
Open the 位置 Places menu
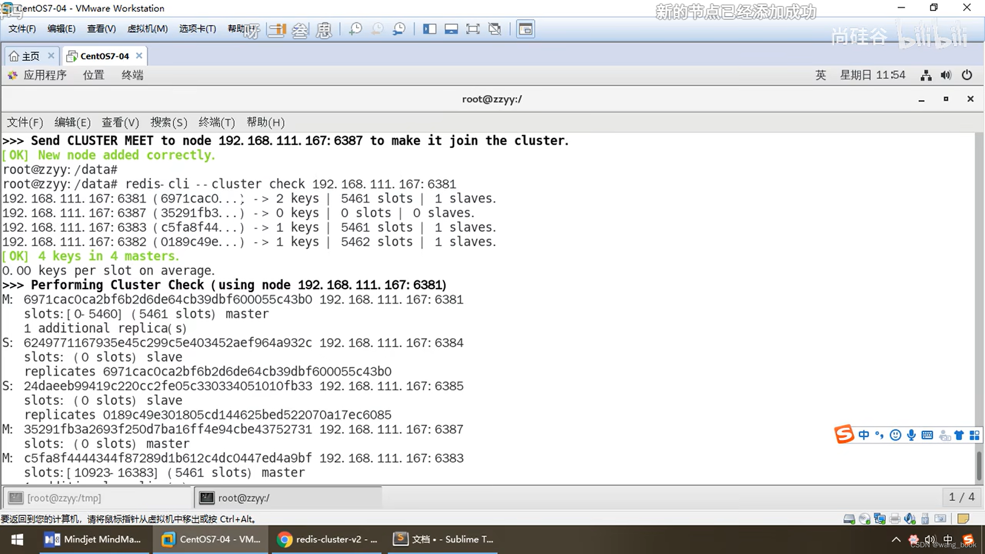93,75
